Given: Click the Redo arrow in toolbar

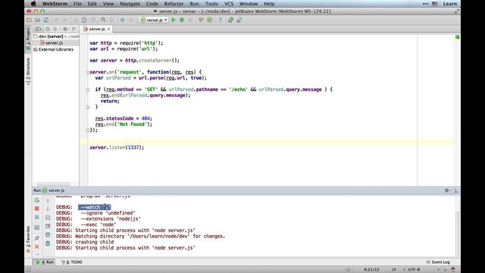Looking at the screenshot, I should [65, 20].
